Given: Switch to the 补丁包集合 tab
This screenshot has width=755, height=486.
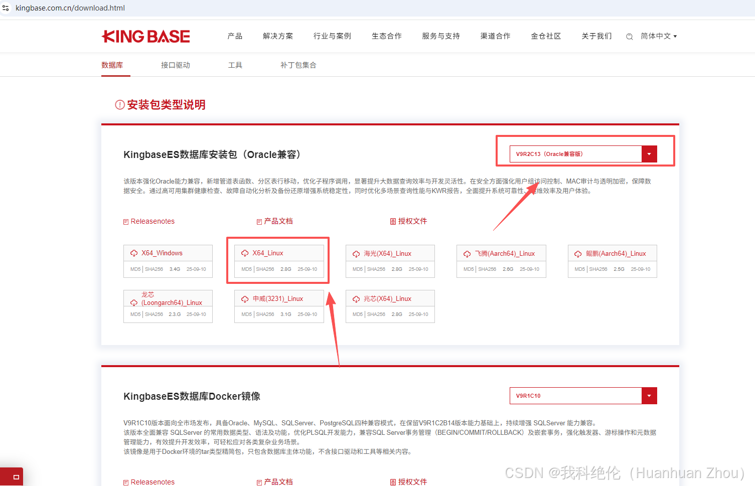Looking at the screenshot, I should tap(298, 65).
